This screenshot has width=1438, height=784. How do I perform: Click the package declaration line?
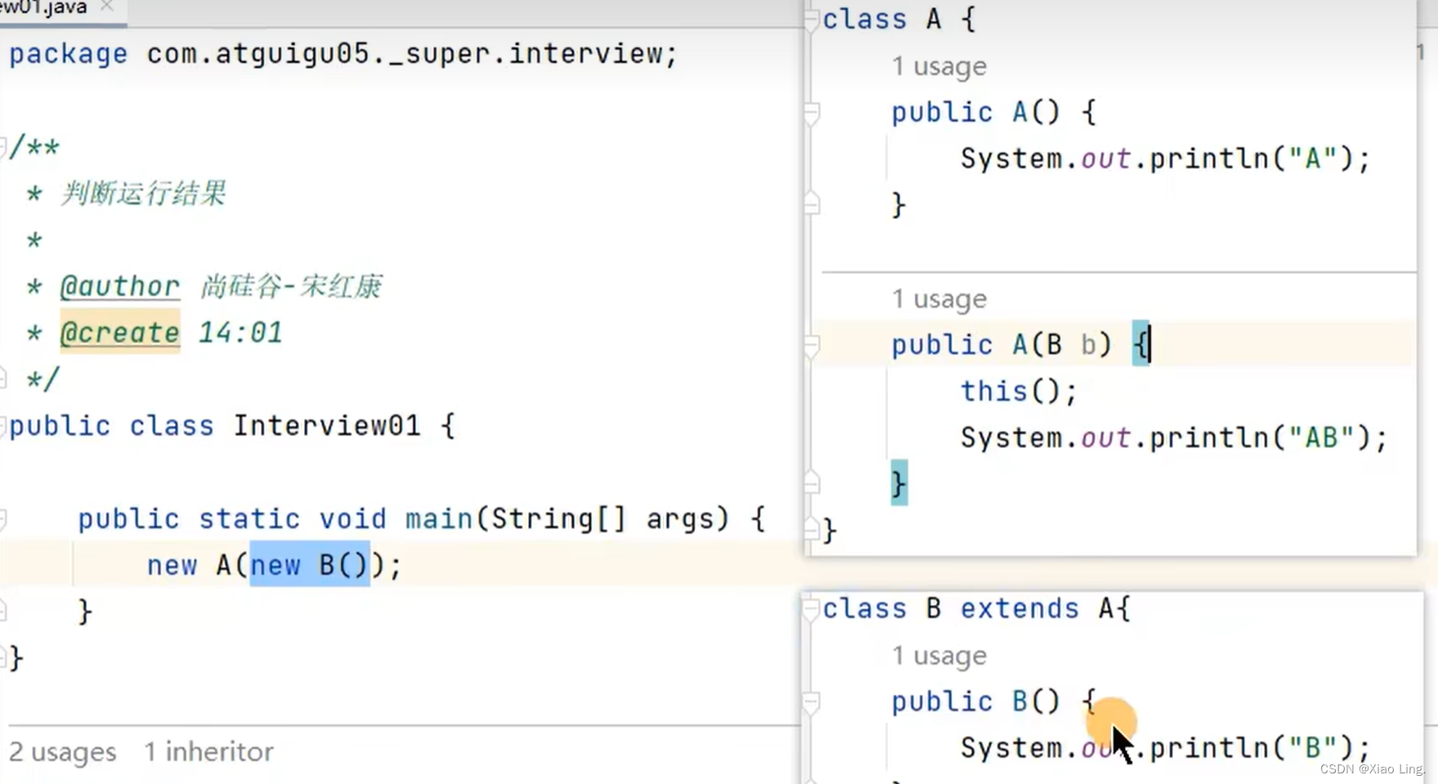tap(343, 54)
